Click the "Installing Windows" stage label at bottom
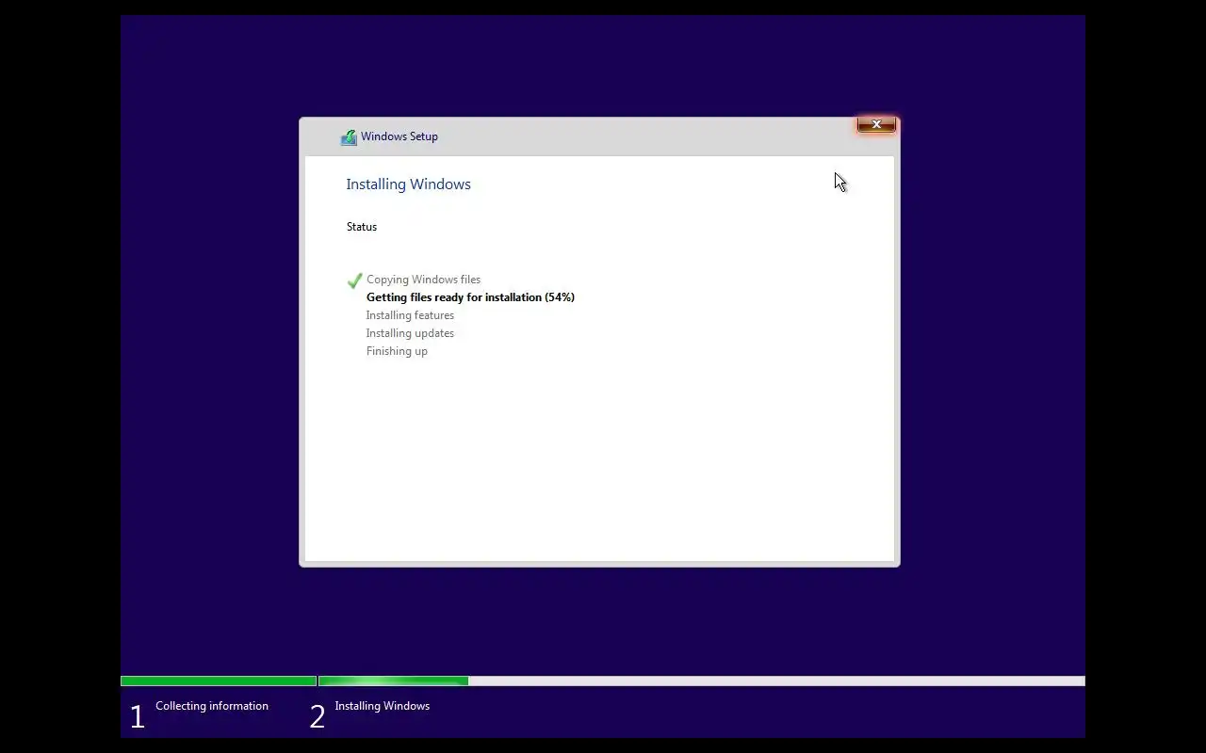1206x753 pixels. click(x=383, y=706)
